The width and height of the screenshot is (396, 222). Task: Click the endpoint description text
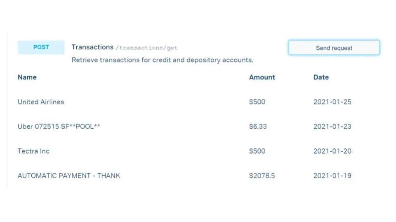163,60
